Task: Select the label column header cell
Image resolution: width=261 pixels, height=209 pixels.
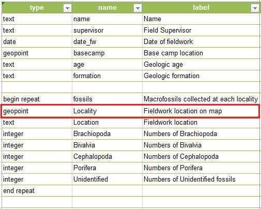Action: click(201, 8)
